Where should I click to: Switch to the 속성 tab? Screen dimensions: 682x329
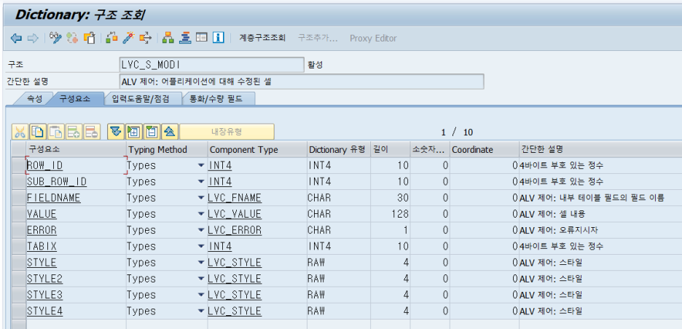pyautogui.click(x=35, y=99)
